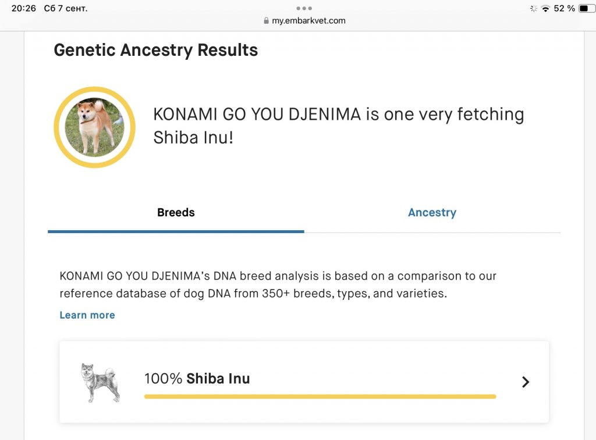596x440 pixels.
Task: Tap the 52 % battery percentage text
Action: tap(564, 8)
